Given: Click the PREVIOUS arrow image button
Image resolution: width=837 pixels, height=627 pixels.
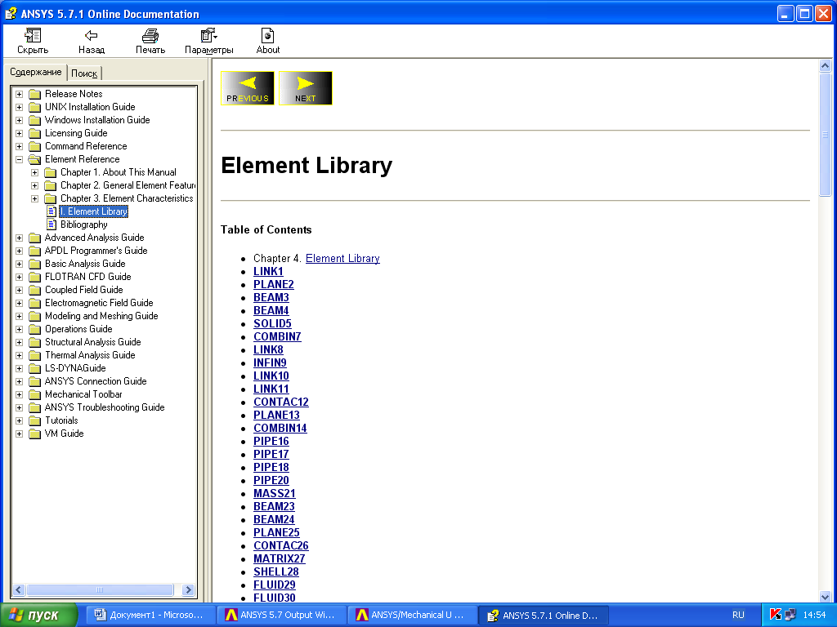Looking at the screenshot, I should pos(248,88).
